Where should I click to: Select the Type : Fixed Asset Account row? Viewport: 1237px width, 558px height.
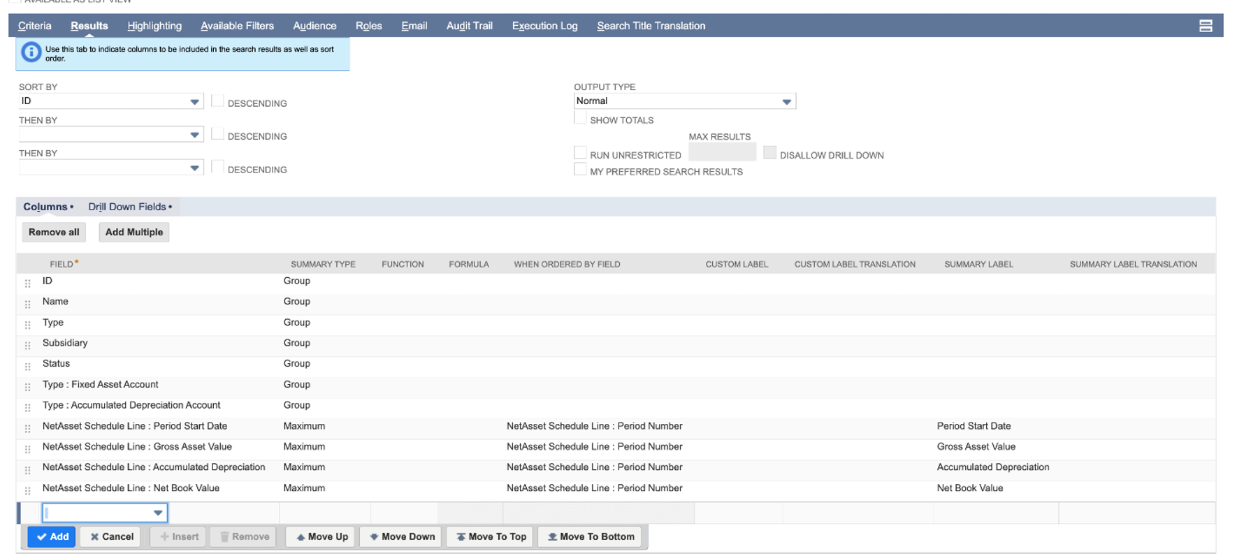101,385
